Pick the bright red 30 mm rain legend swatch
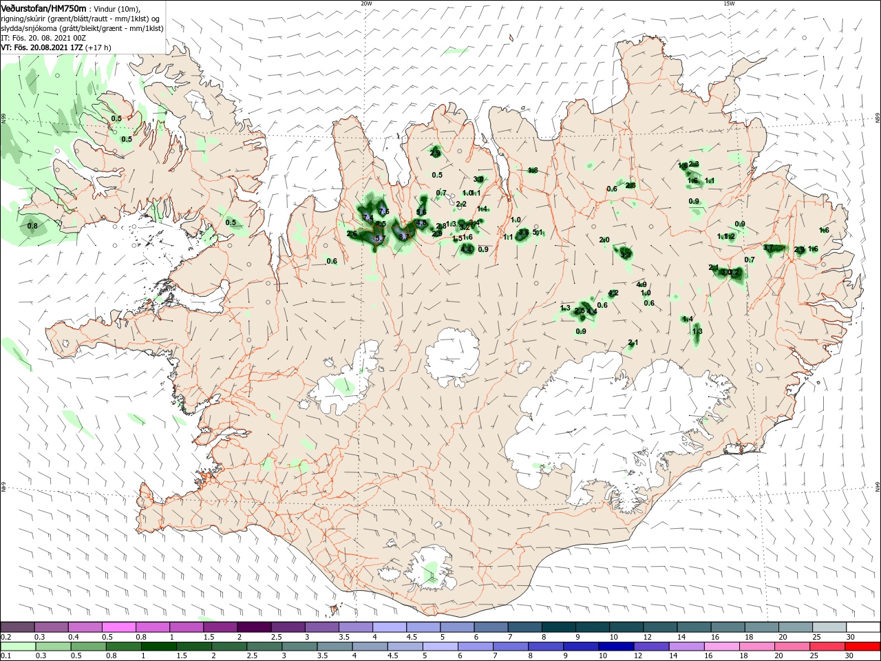The width and height of the screenshot is (881, 661). coord(862,647)
